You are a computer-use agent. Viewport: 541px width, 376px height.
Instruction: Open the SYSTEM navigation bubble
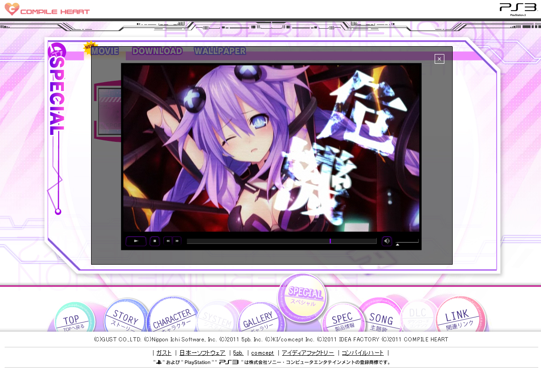pos(217,318)
